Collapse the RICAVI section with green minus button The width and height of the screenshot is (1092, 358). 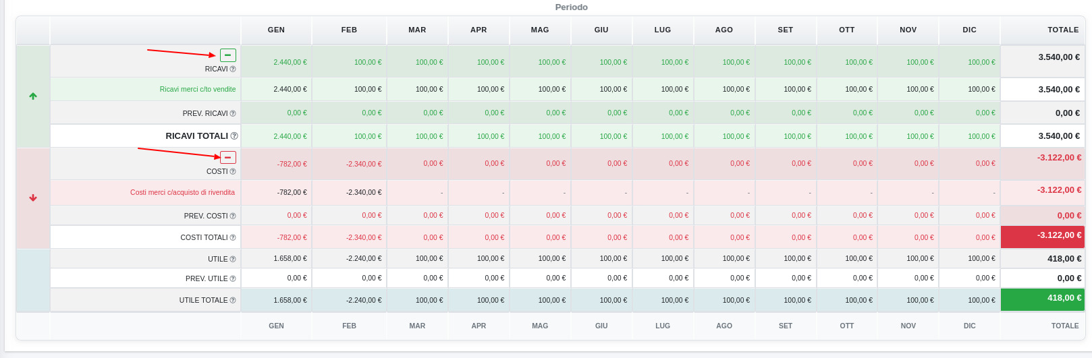point(228,55)
